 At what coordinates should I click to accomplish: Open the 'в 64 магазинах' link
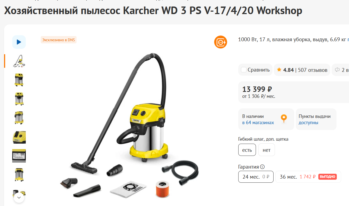tap(258, 123)
